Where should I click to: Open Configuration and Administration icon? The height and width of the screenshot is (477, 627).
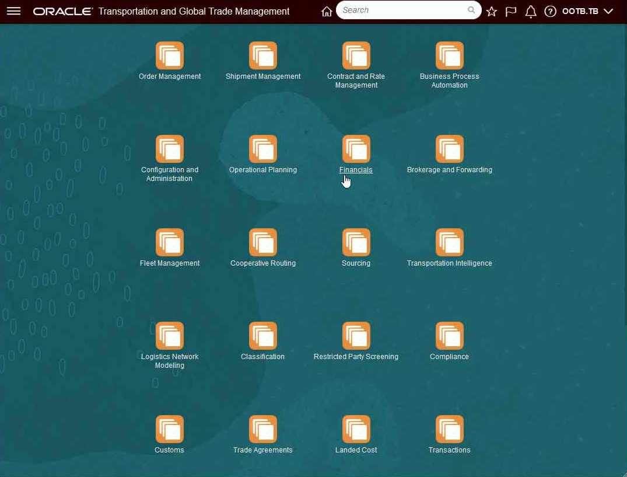(170, 149)
